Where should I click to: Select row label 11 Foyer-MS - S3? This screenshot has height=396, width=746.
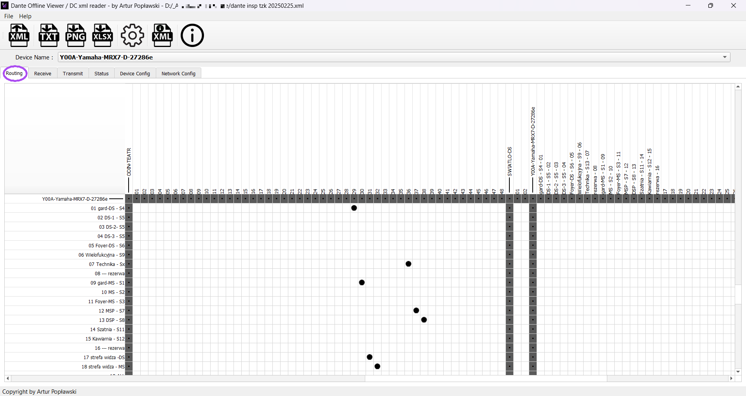click(106, 302)
